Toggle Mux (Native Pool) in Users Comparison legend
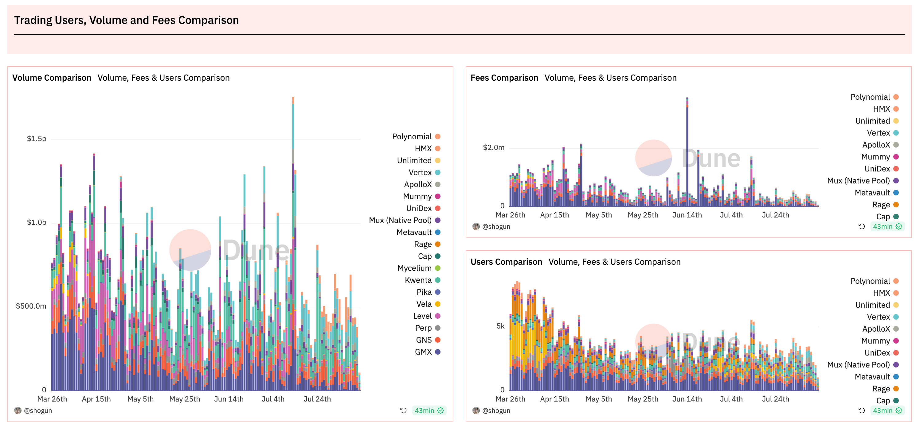The image size is (916, 427). point(863,365)
